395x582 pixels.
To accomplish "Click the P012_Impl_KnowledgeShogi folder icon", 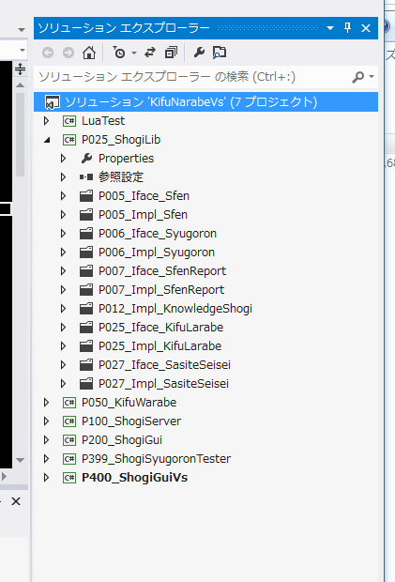I will [86, 309].
